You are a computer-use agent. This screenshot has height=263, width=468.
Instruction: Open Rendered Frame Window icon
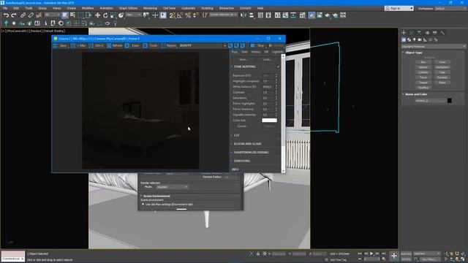320,15
